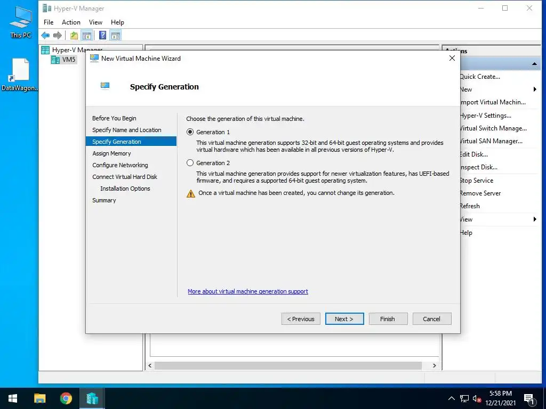Click the Next button in the wizard
Screen dimensions: 546x409
tap(344, 319)
